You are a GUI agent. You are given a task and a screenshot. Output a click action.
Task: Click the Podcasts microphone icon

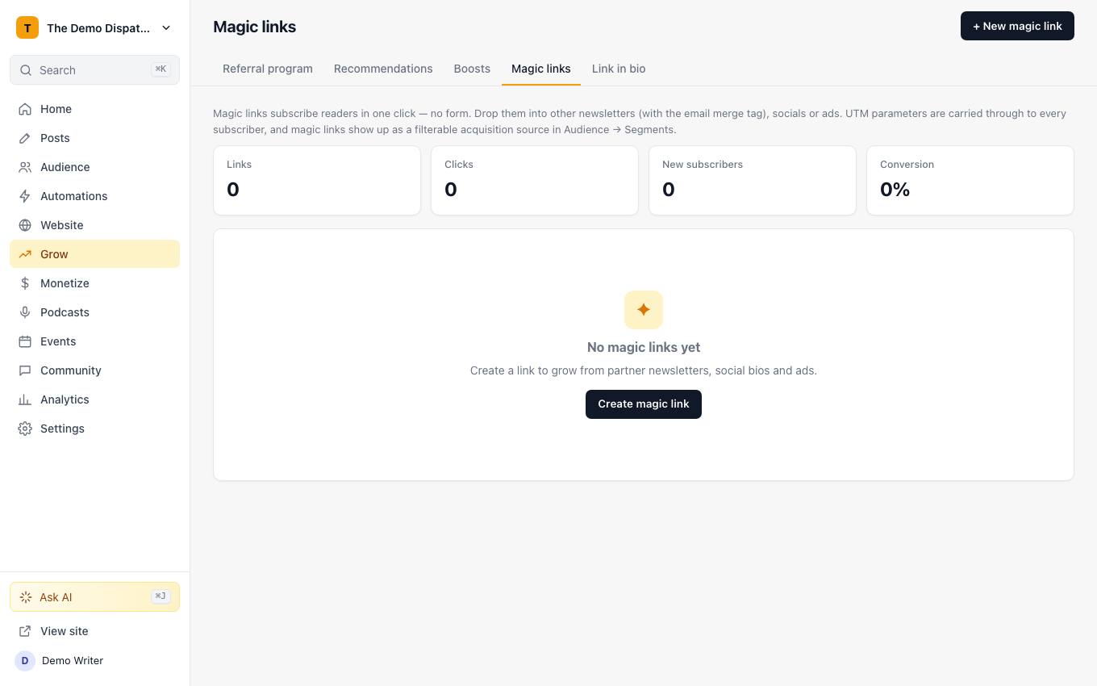tap(25, 312)
